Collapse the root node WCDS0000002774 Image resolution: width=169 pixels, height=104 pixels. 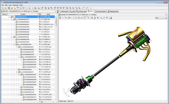pyautogui.click(x=9, y=17)
